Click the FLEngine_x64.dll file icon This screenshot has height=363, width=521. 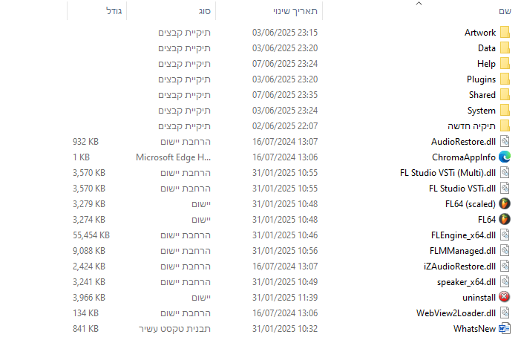[x=505, y=235]
